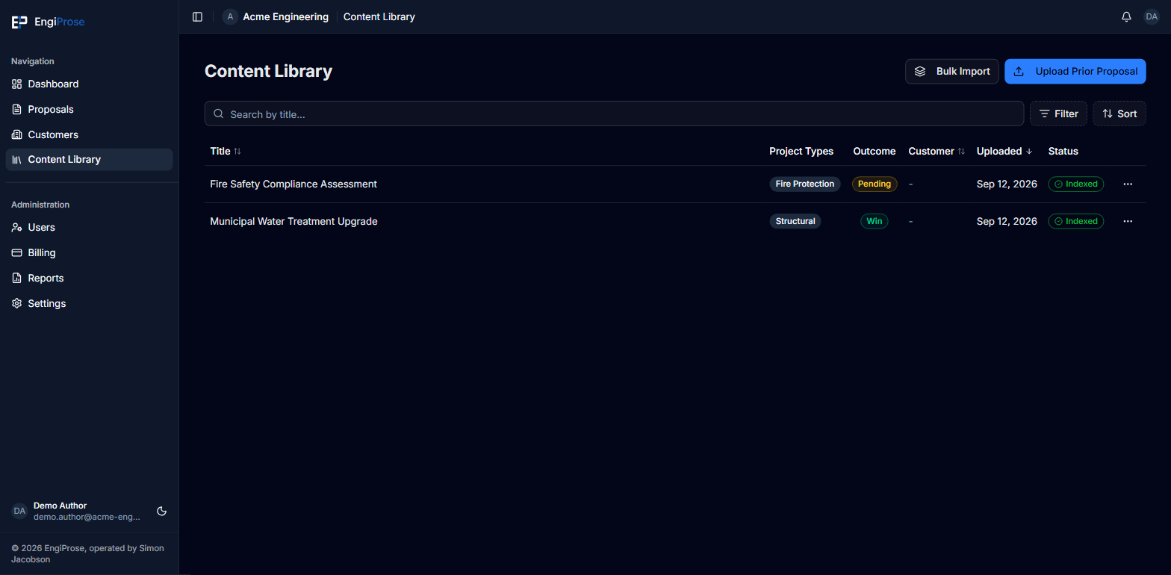Open the Billing page

click(90, 252)
